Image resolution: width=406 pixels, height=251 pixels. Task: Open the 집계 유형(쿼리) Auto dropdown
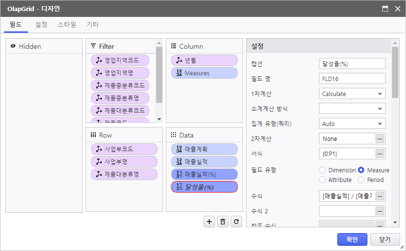coord(352,124)
